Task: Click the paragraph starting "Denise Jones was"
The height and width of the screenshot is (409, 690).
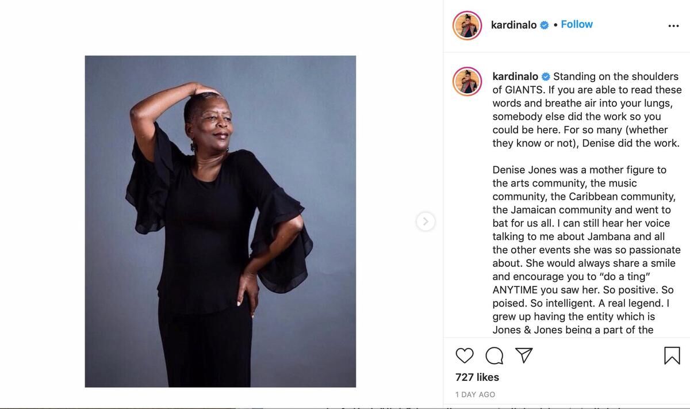Action: pos(580,170)
